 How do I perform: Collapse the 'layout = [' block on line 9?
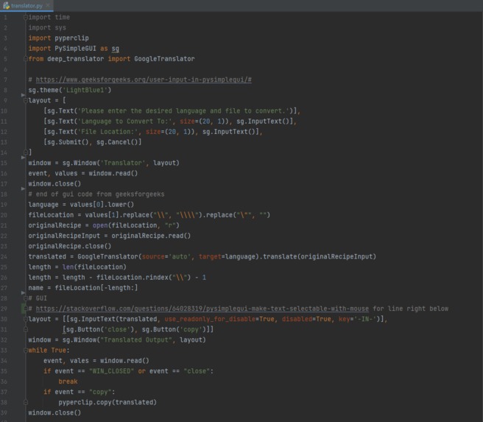coord(26,100)
